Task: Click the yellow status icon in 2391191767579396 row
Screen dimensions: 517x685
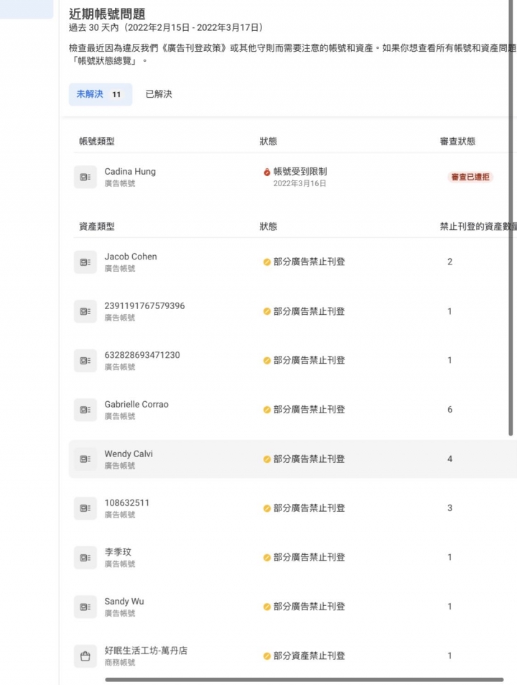Action: 267,311
